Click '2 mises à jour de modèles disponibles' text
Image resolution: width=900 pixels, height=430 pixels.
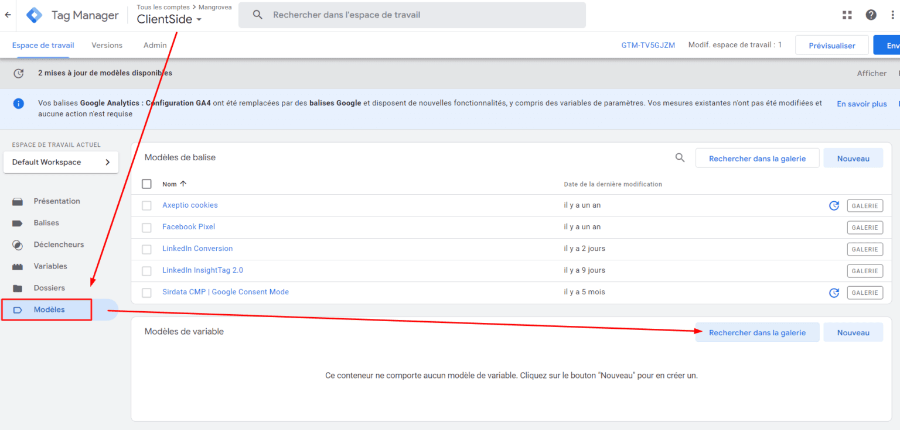pos(105,73)
